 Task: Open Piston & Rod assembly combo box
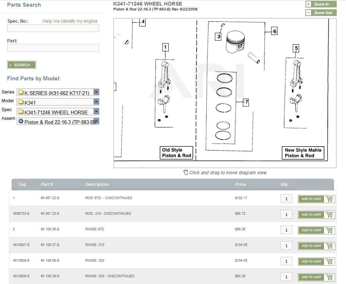(x=58, y=121)
